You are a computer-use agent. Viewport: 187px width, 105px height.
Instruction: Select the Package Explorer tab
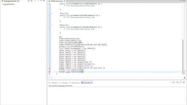[10, 1]
